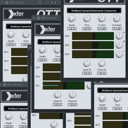Click the Dnwd % knob below the H/M/L bands
Viewport: 128px width, 128px height.
point(102,64)
